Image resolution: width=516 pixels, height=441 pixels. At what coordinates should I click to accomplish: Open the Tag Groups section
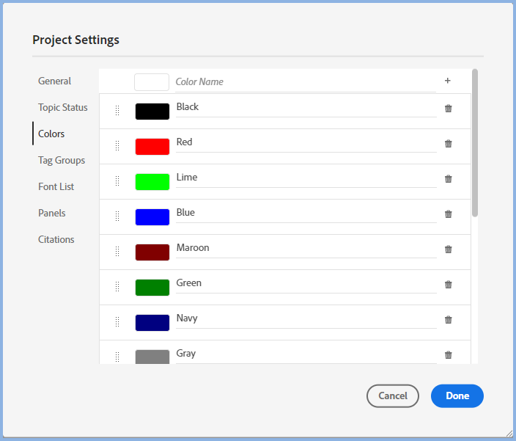click(62, 161)
